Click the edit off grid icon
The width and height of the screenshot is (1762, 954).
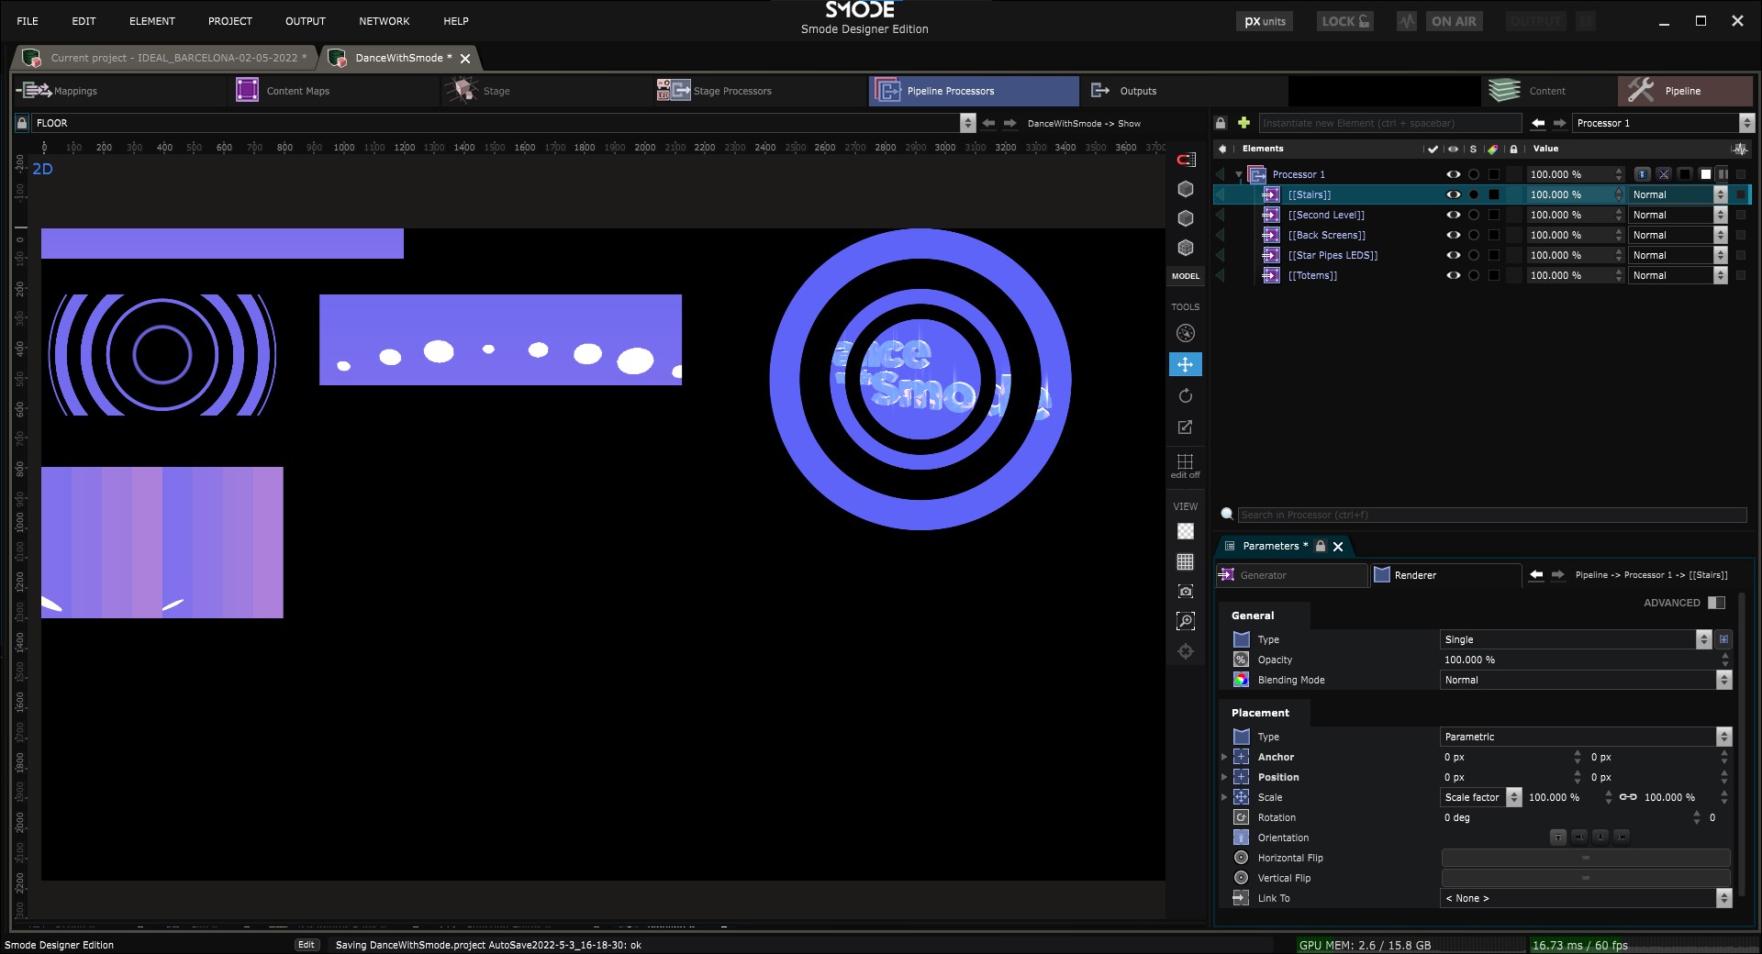tap(1185, 464)
